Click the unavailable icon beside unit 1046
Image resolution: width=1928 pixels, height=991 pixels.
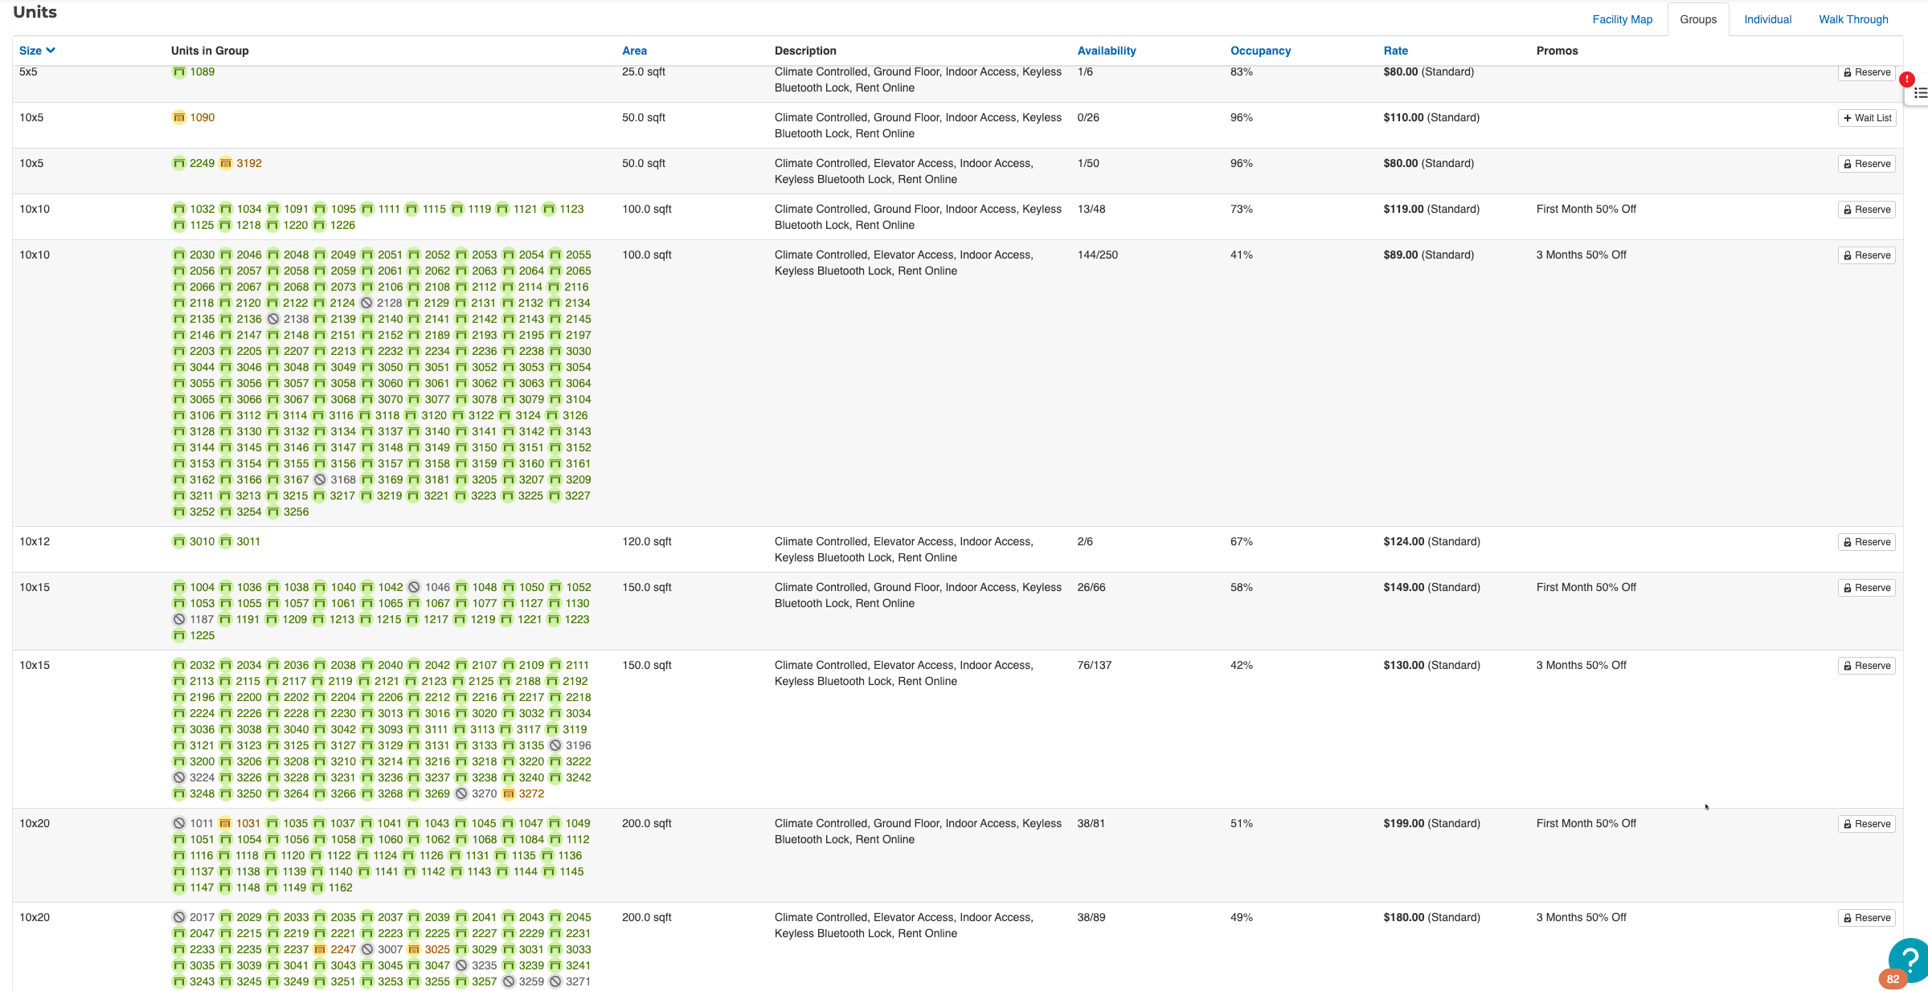coord(414,588)
